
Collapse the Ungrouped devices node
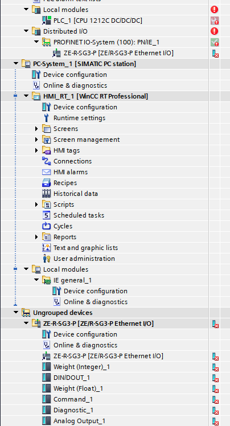16,312
